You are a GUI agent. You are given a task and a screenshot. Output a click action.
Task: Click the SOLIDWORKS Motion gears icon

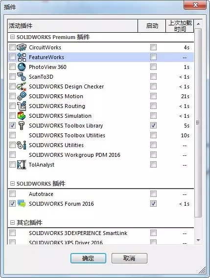22,96
